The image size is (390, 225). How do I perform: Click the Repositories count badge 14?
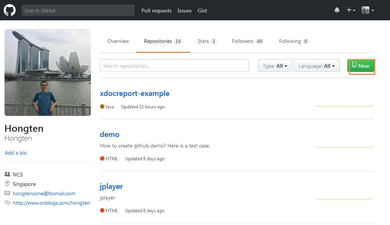(x=178, y=41)
